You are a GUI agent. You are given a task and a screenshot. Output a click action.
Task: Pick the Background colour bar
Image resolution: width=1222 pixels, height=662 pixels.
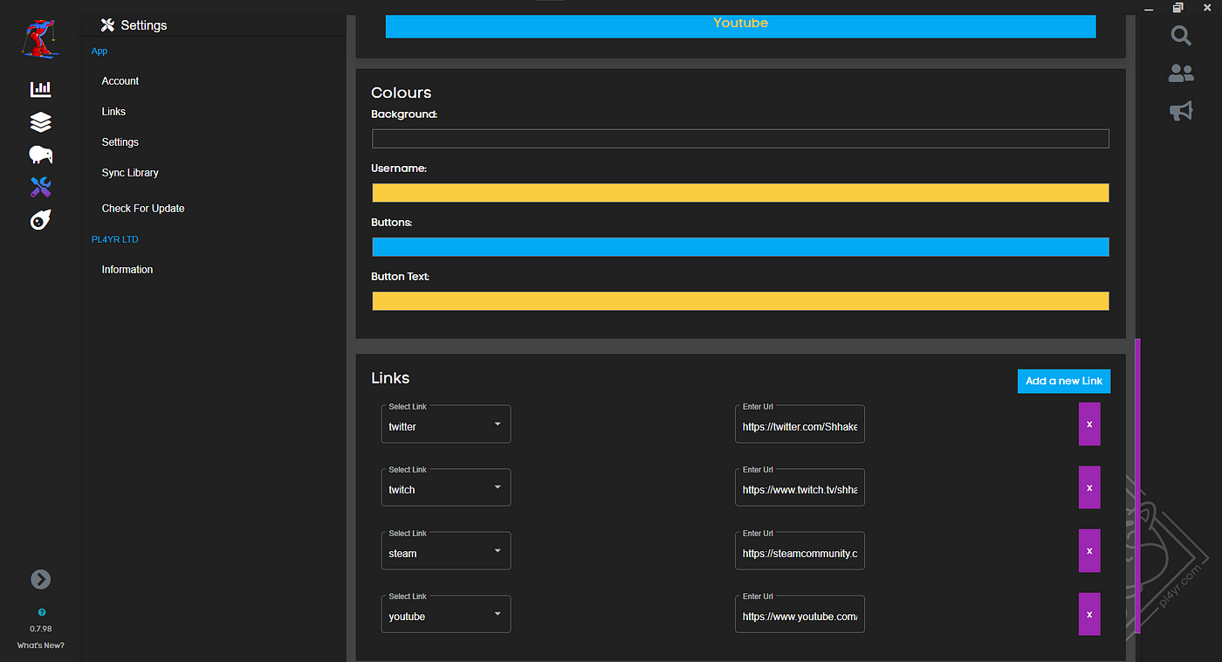[740, 139]
